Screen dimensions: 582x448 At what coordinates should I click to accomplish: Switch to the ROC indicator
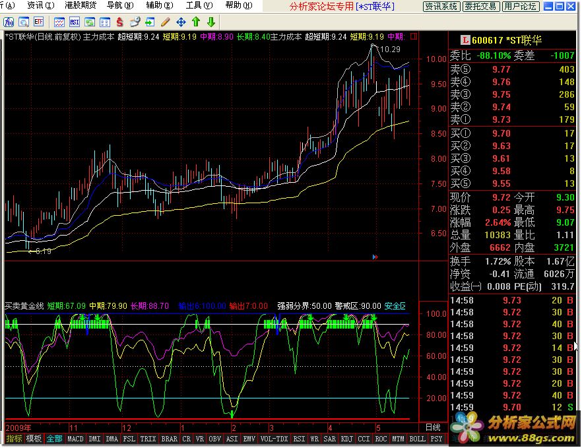(x=381, y=439)
